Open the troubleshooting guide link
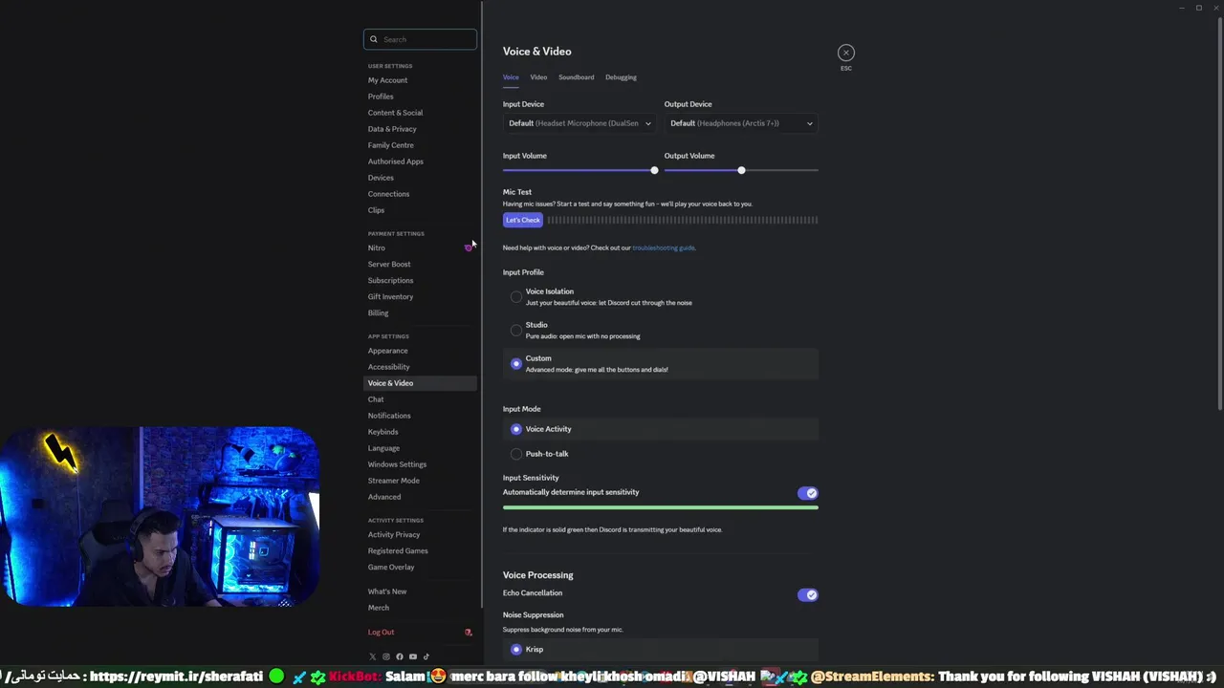The height and width of the screenshot is (688, 1224). [664, 247]
